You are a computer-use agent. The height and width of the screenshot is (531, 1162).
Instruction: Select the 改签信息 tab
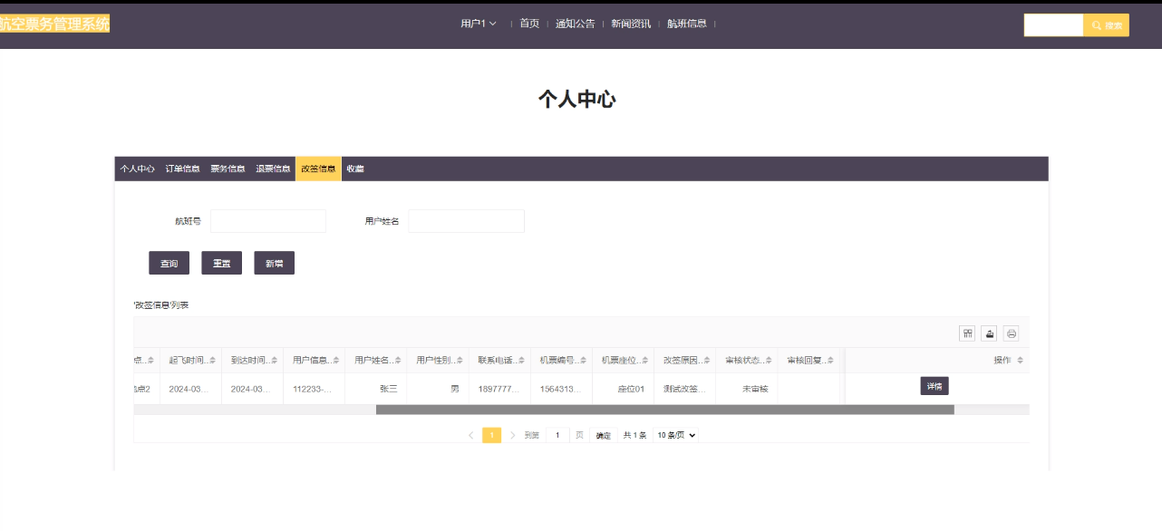(318, 169)
